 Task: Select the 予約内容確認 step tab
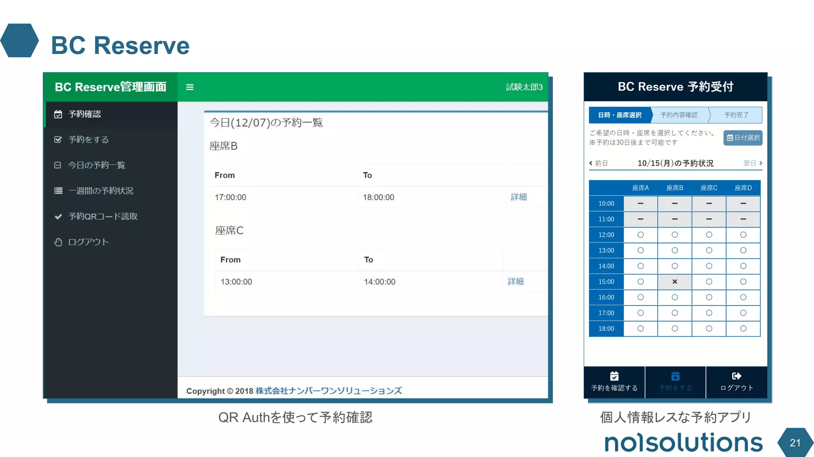coord(679,115)
